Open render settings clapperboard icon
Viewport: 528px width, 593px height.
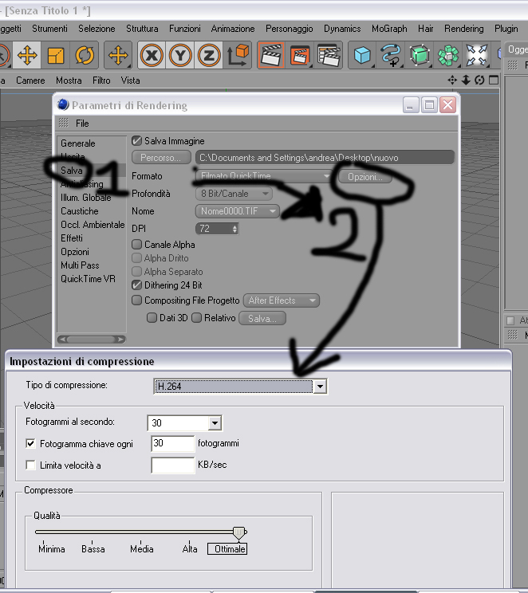pos(329,55)
